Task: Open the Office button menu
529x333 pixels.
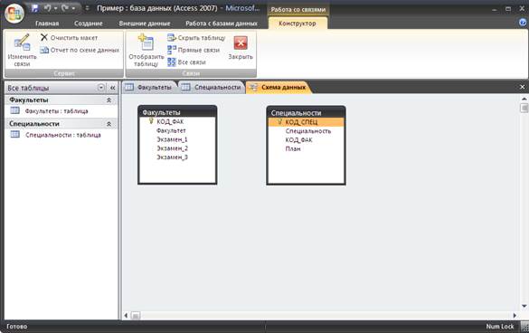Action: 14,13
